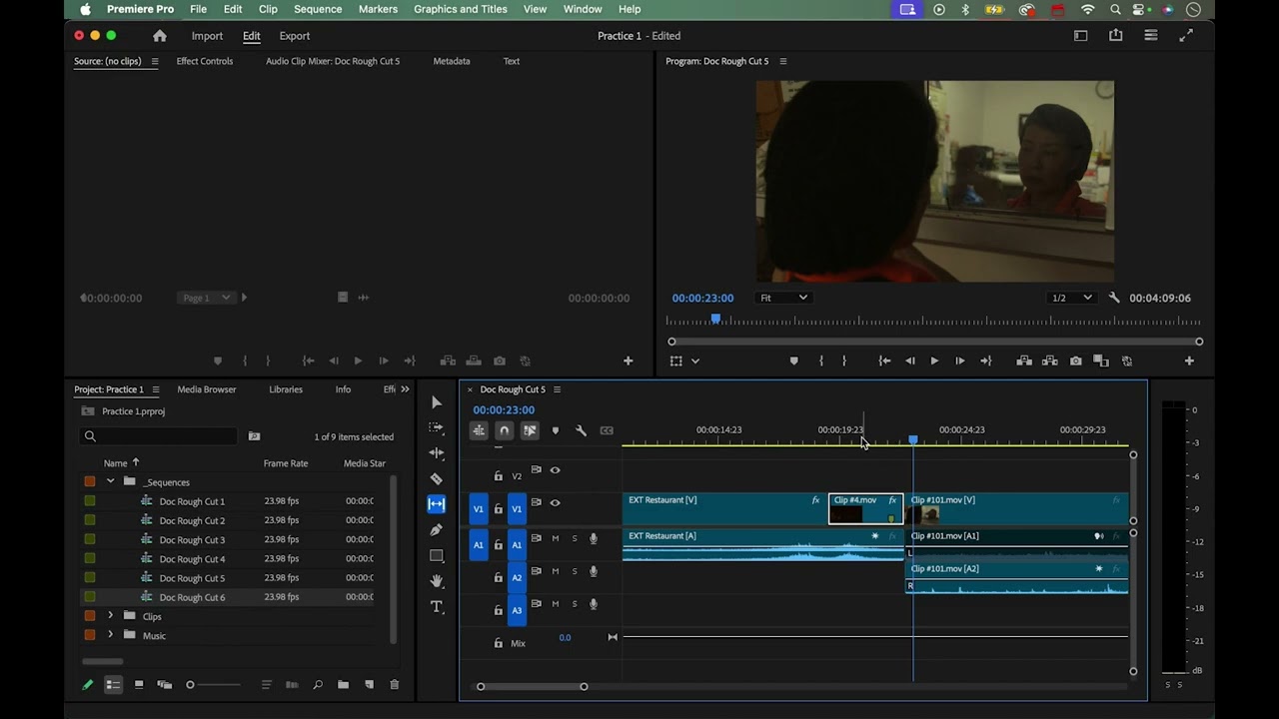Viewport: 1279px width, 719px height.
Task: Open the Export workspace
Action: [295, 36]
